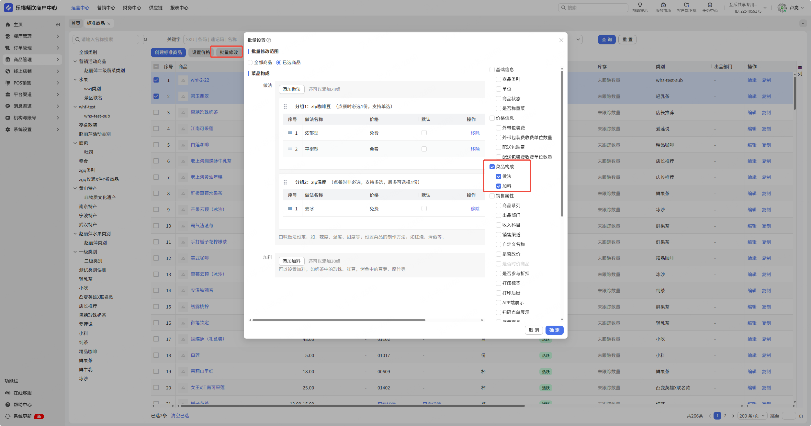Screen dimensions: 811x426
Task: Open the 200条/页 page size dropdown
Action: 752,416
